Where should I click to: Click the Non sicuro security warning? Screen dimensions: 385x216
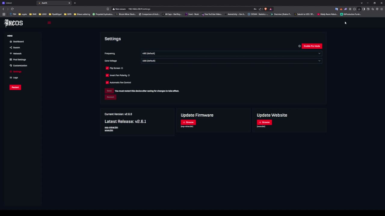click(119, 9)
